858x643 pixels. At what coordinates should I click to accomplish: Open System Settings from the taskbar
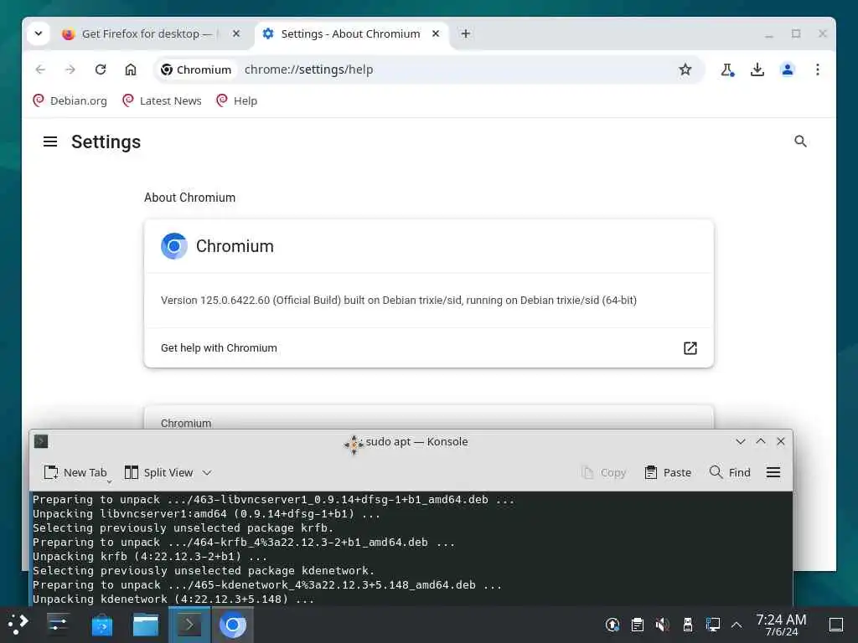[x=58, y=625]
